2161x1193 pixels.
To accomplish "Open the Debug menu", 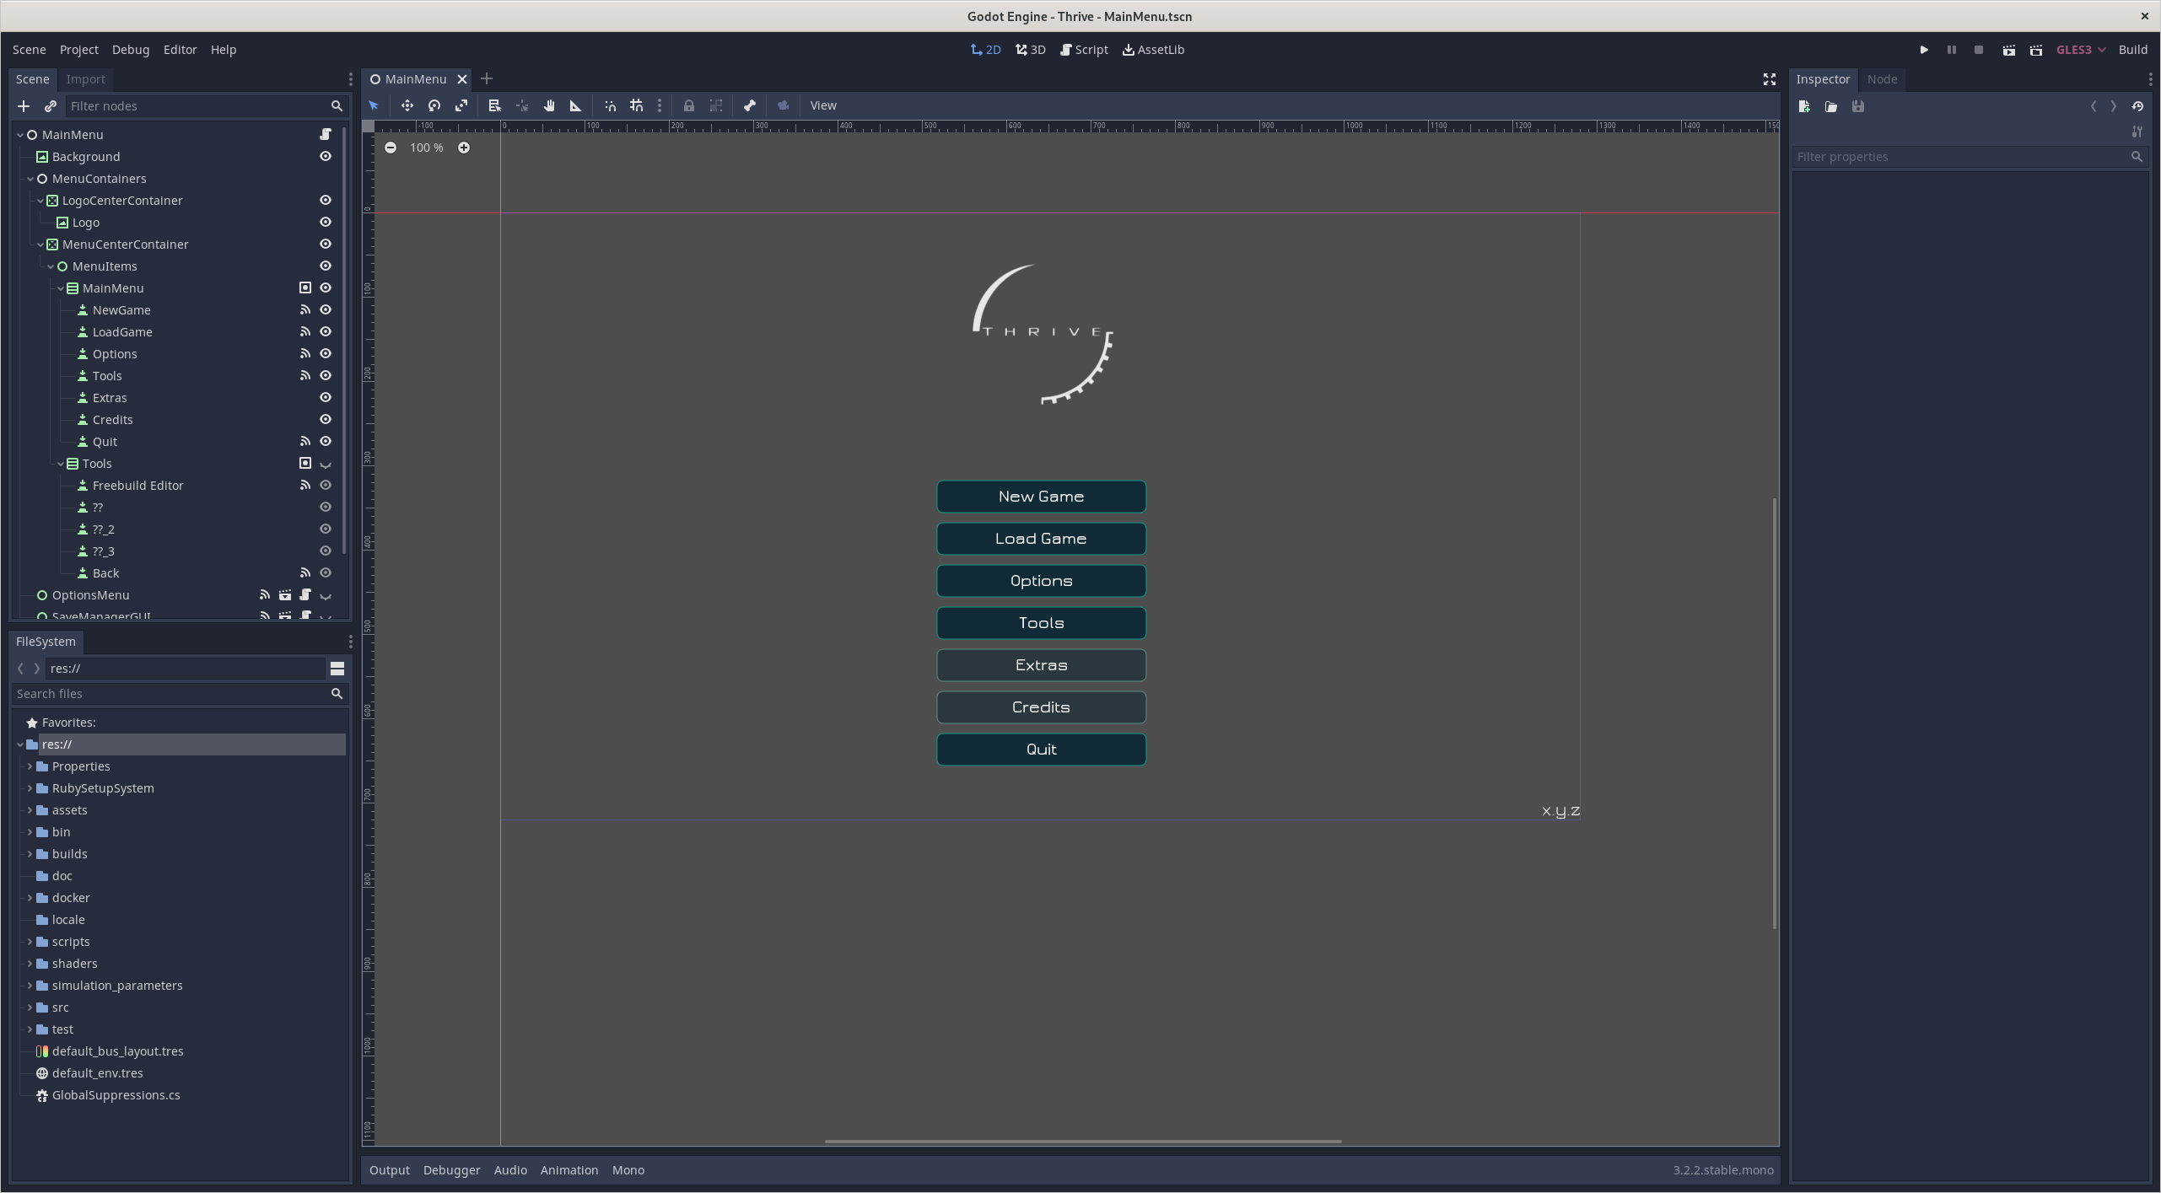I will point(131,50).
